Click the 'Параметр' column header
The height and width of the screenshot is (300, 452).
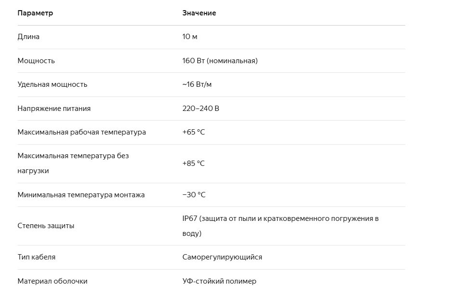click(35, 13)
